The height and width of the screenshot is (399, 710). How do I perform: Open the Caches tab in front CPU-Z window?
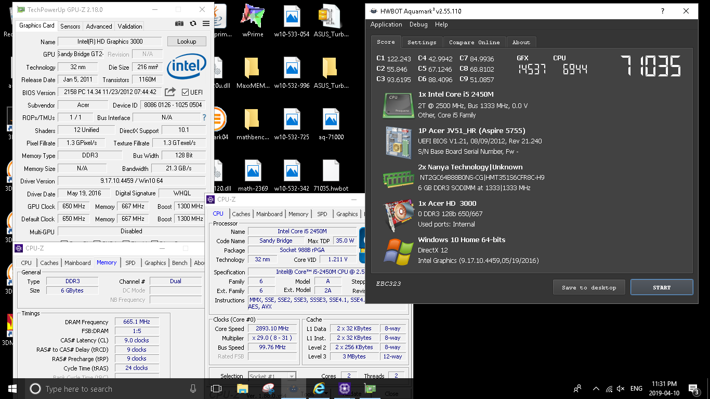(241, 214)
